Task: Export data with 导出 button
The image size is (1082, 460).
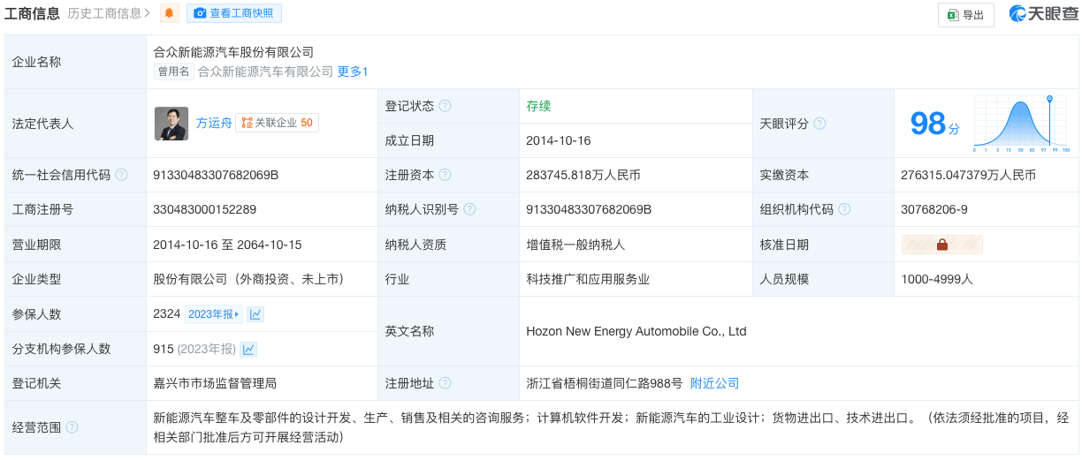Action: coord(965,15)
